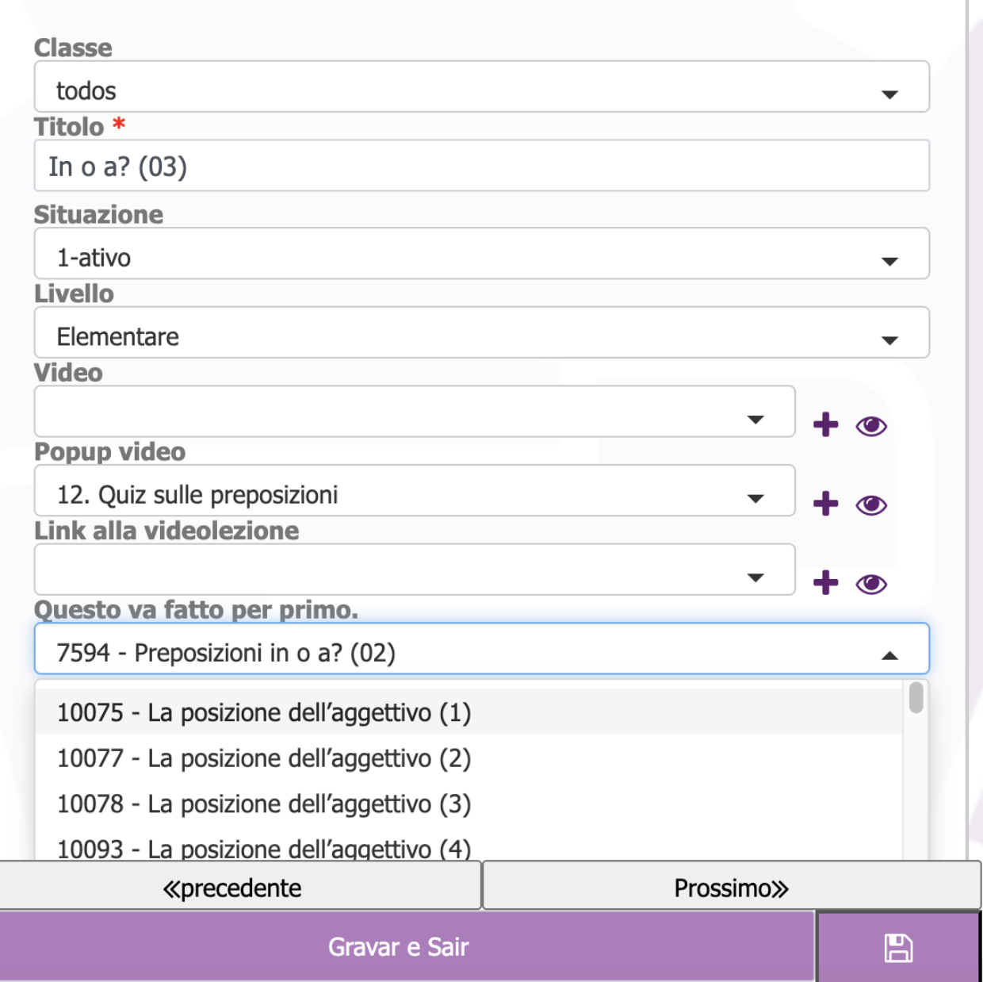Image resolution: width=983 pixels, height=982 pixels.
Task: Click plus icon next to Link alla videolezione
Action: click(825, 583)
